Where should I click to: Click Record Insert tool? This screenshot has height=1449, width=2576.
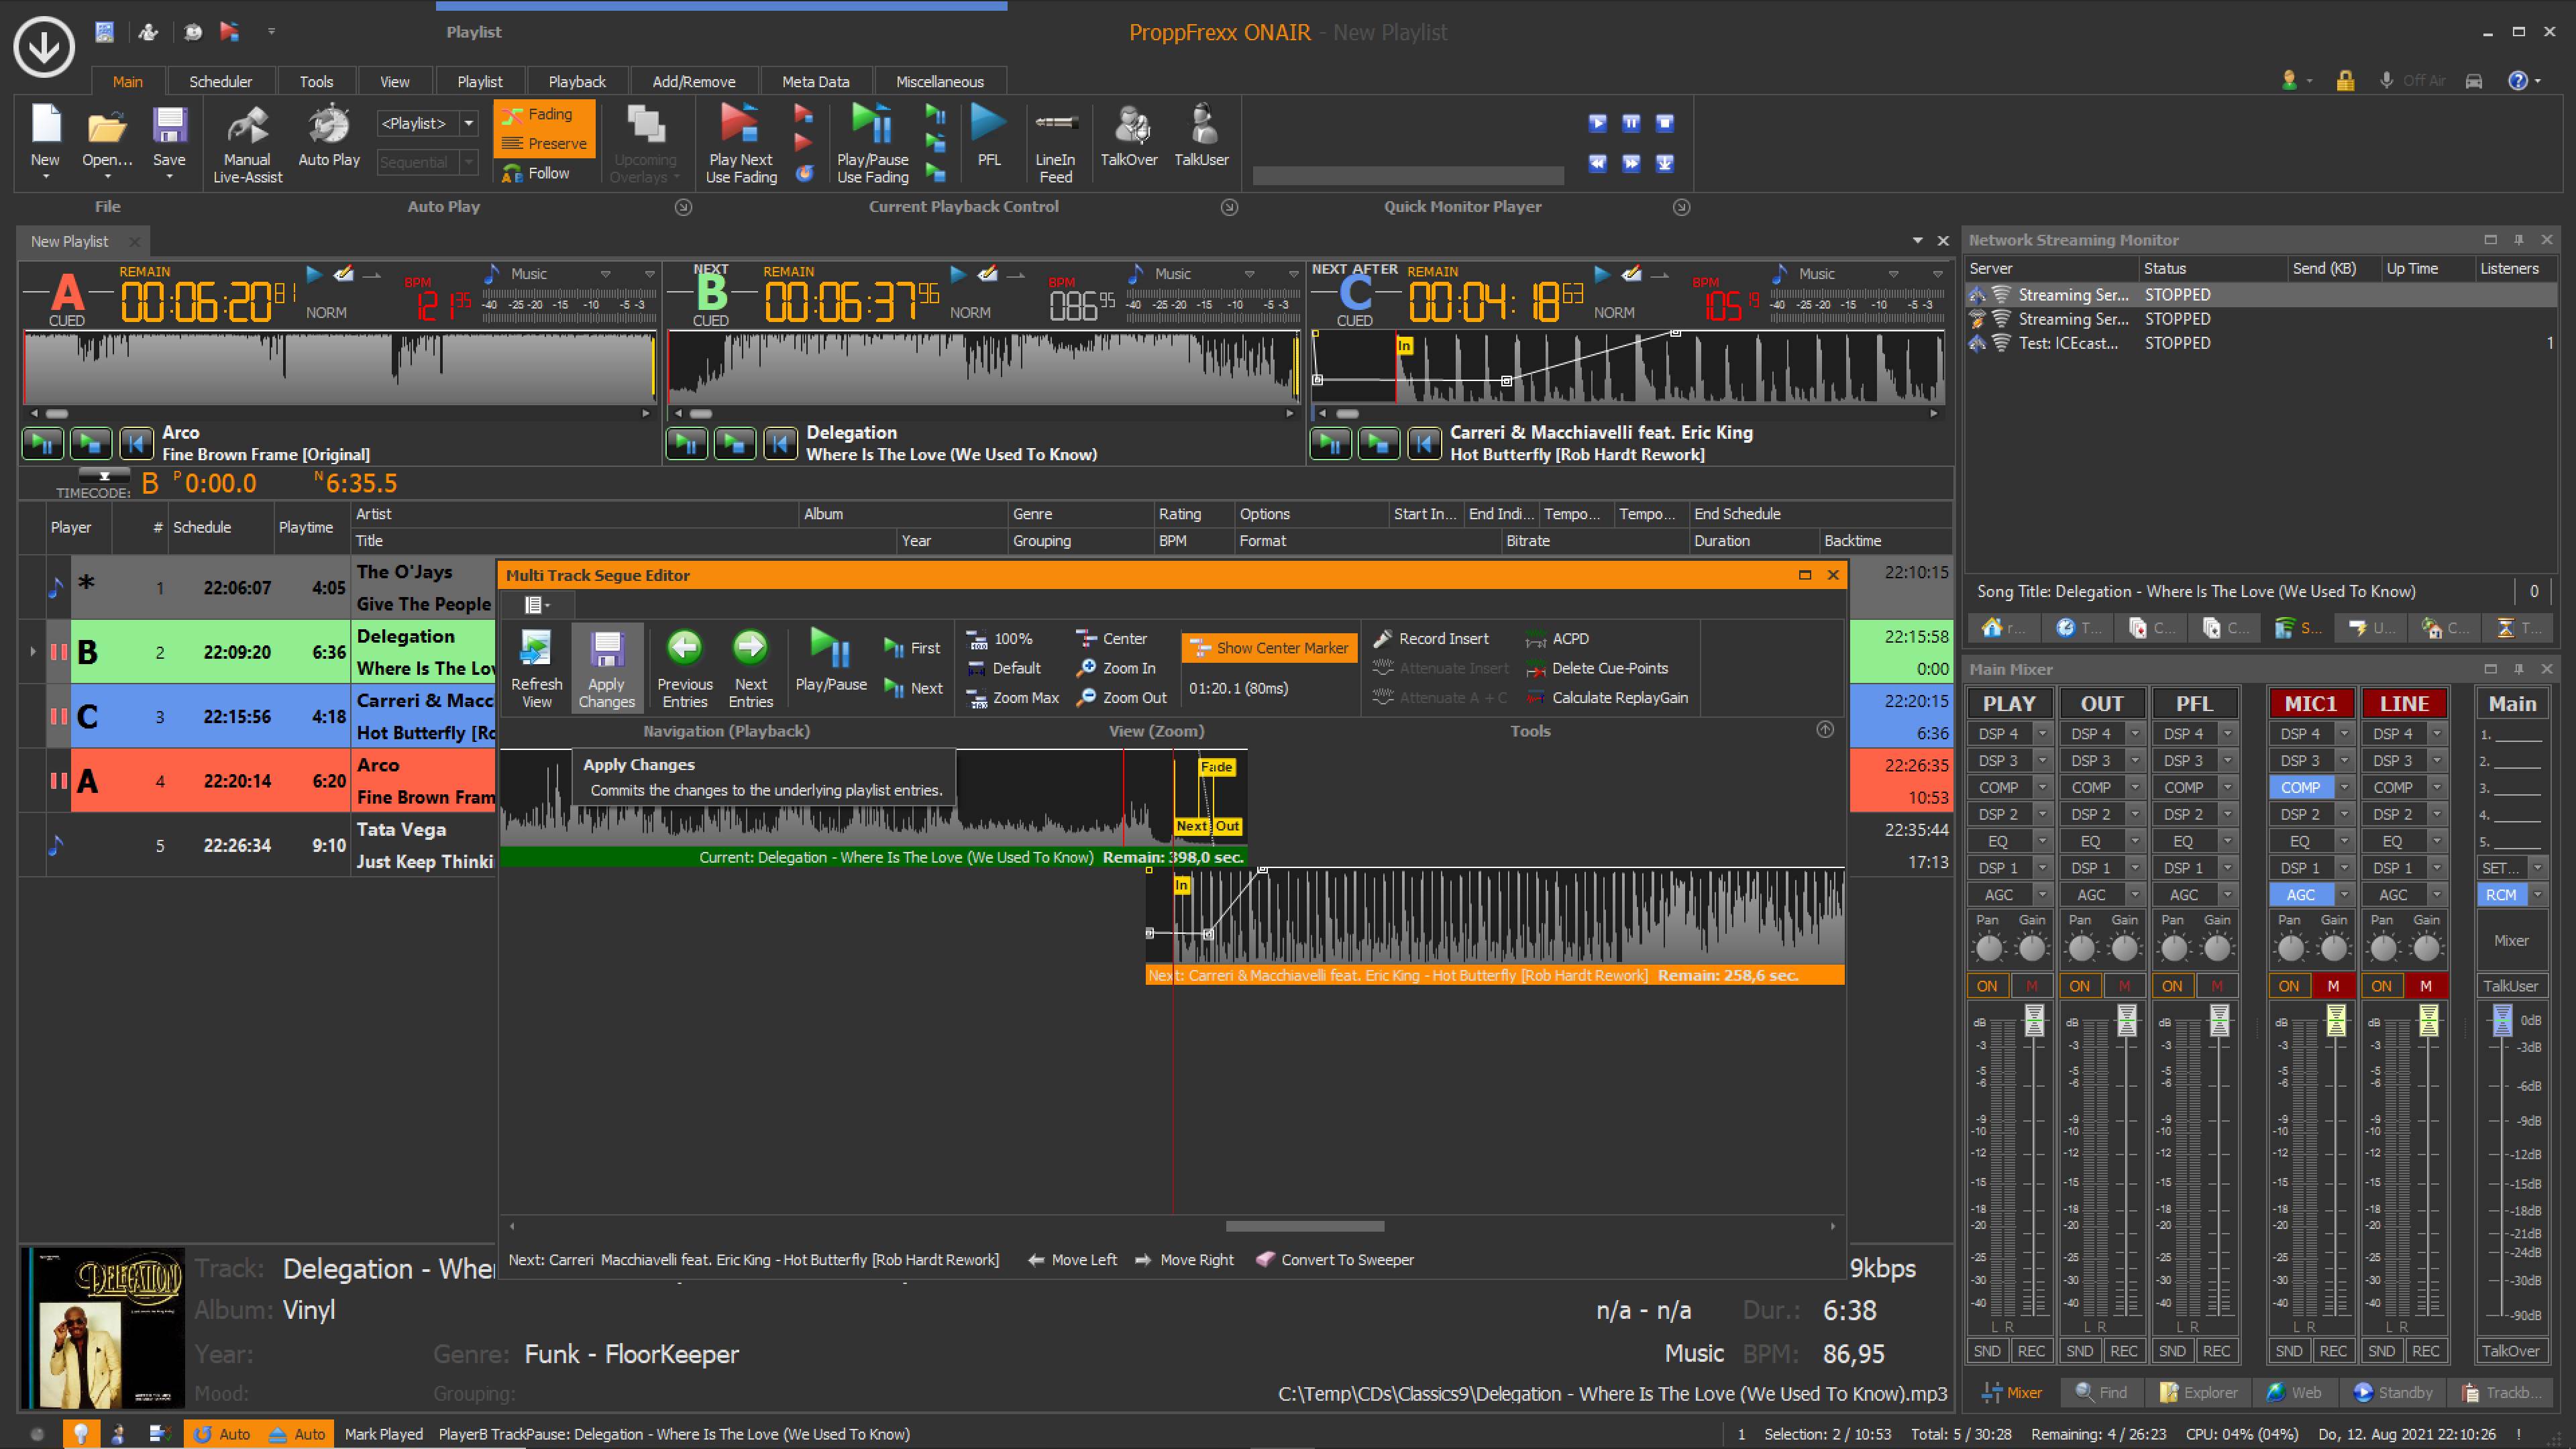(1431, 638)
